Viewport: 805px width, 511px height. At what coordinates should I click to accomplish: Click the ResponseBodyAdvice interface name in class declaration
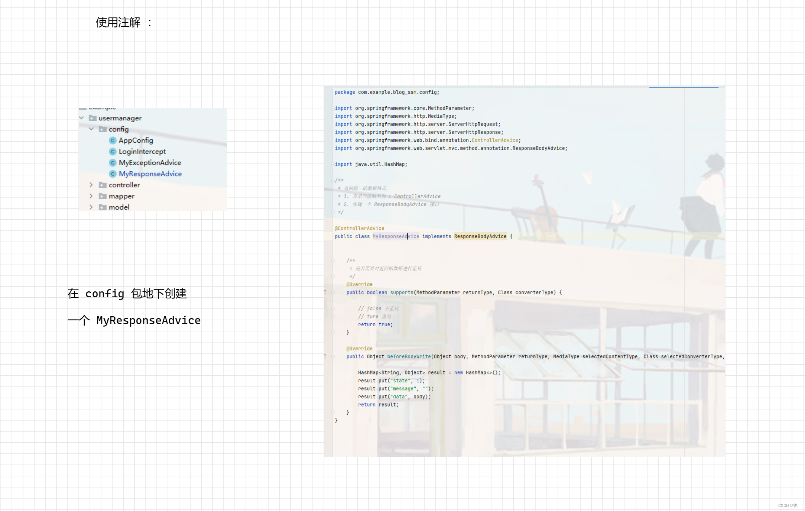[x=480, y=236]
